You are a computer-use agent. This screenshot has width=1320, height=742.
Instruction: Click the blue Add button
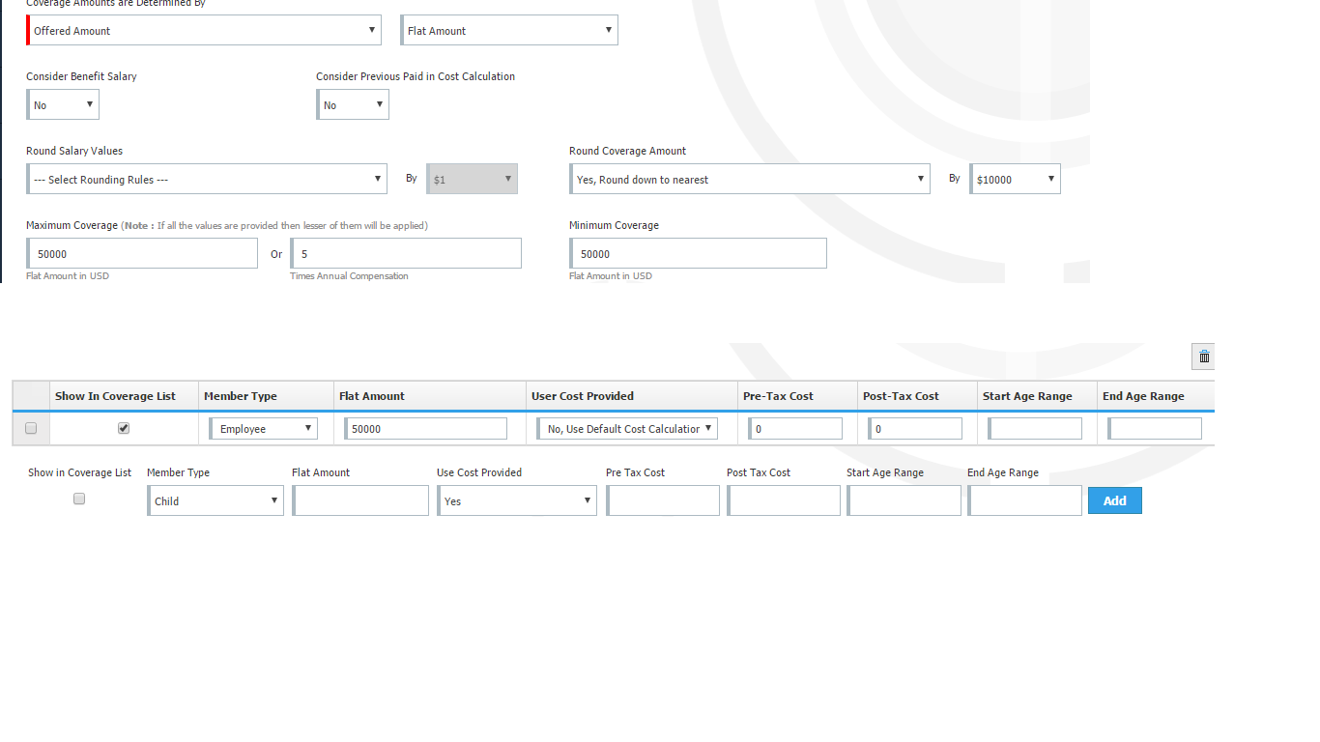pos(1114,500)
